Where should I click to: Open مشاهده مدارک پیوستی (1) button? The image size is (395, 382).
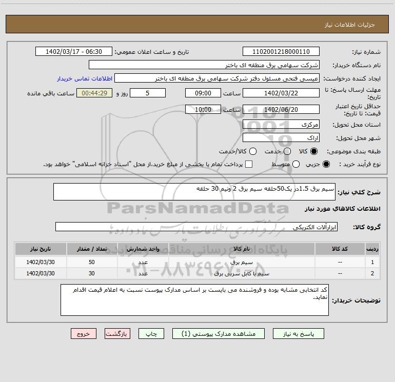pos(219,334)
